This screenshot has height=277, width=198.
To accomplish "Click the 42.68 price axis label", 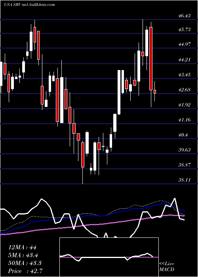I will [x=185, y=90].
